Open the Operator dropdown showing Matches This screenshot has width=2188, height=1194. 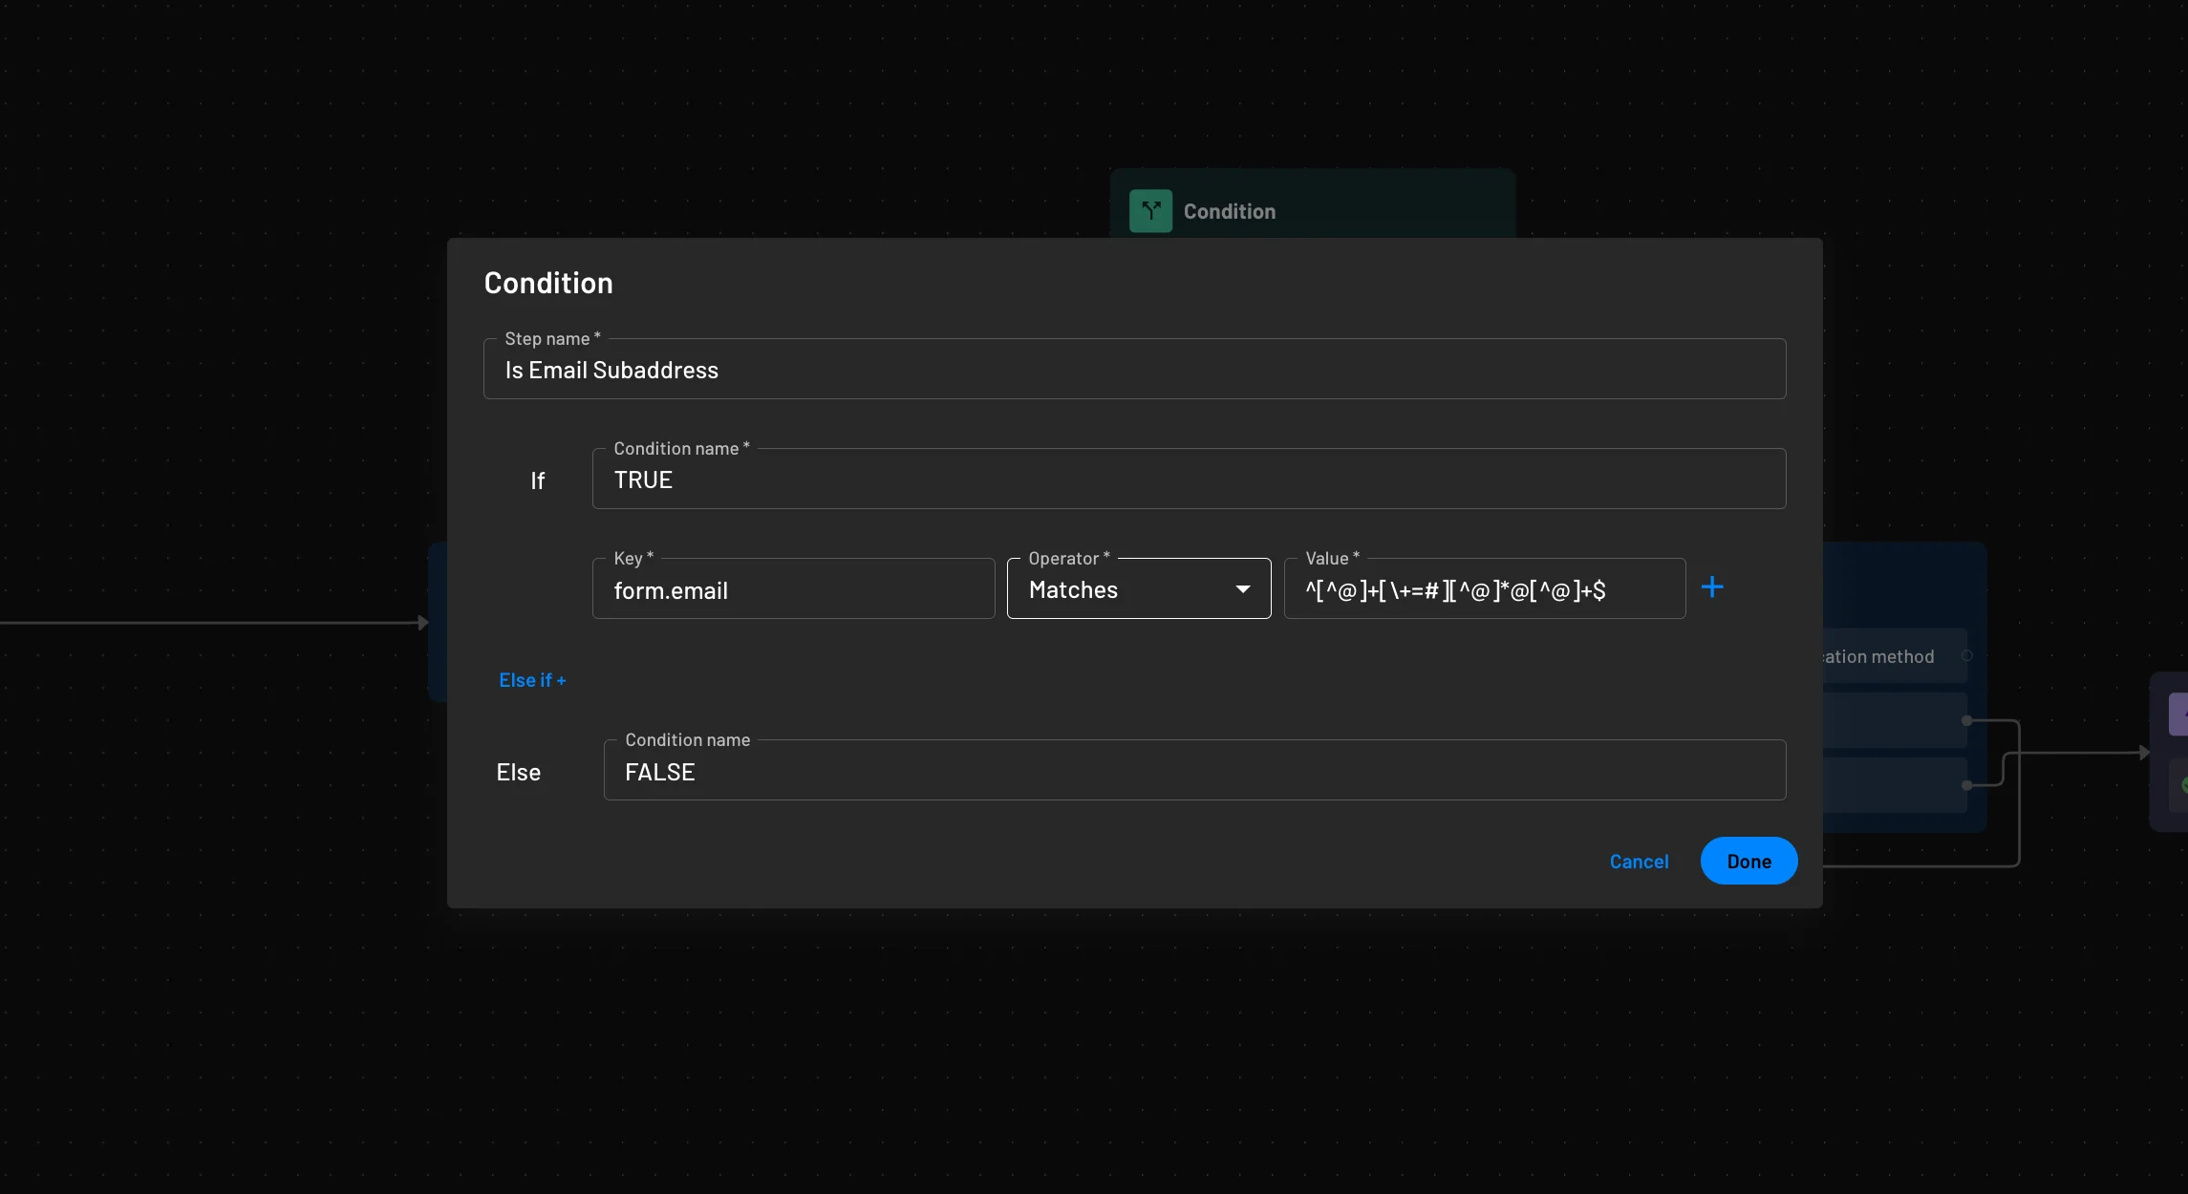tap(1127, 589)
